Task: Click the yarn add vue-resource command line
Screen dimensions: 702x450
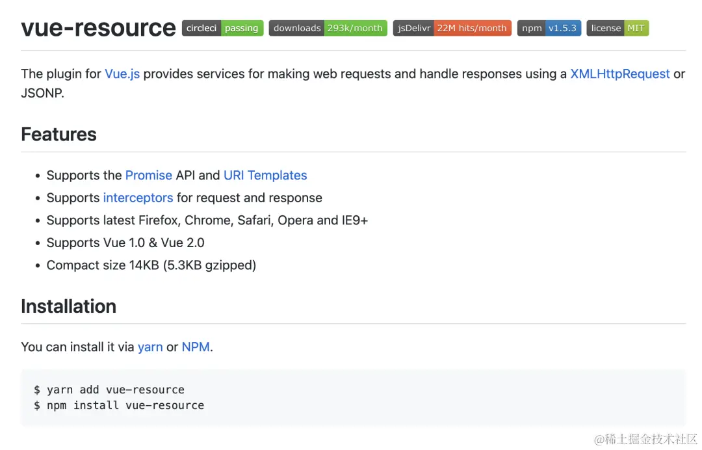Action: [109, 390]
